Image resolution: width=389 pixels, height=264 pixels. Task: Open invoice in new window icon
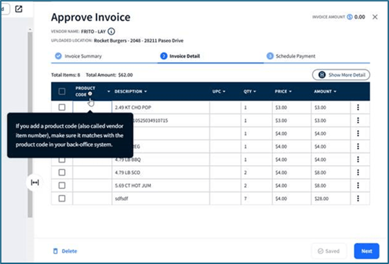tap(19, 9)
